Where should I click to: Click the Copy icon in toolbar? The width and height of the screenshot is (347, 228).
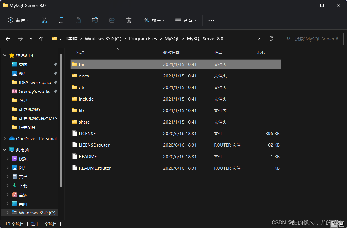[61, 20]
